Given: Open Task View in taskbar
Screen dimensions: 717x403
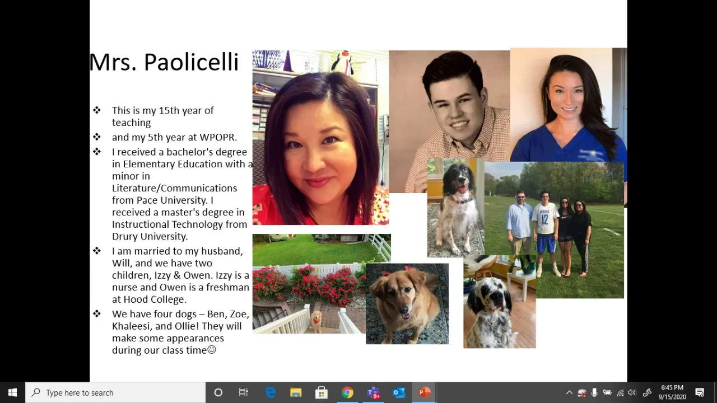Looking at the screenshot, I should pos(243,392).
